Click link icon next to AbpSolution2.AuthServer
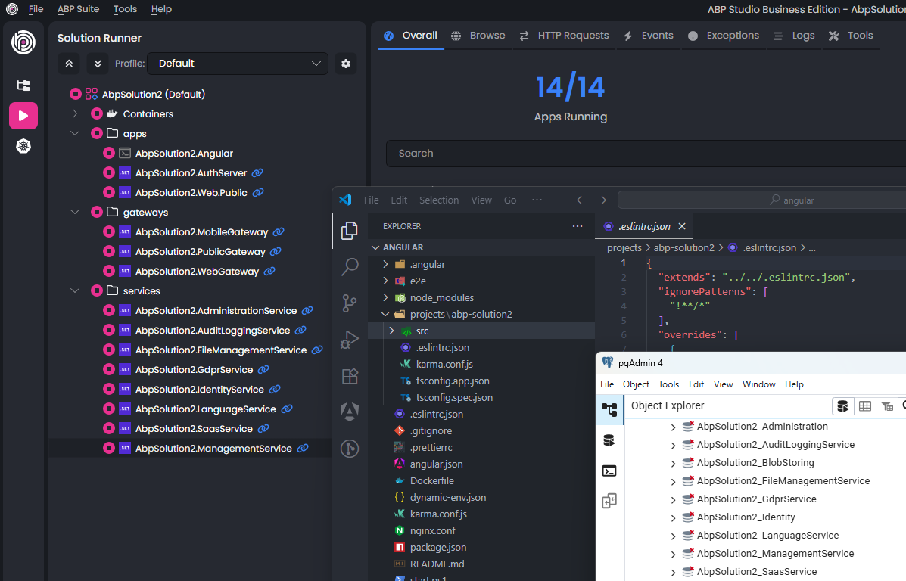This screenshot has width=906, height=581. [x=257, y=173]
